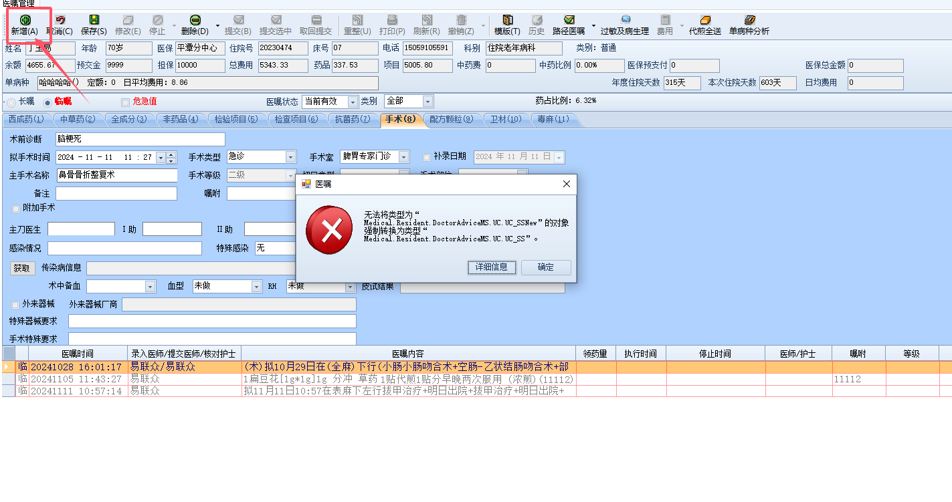Open the 过敏及病生理 allergy icon
The height and width of the screenshot is (502, 952).
[625, 20]
